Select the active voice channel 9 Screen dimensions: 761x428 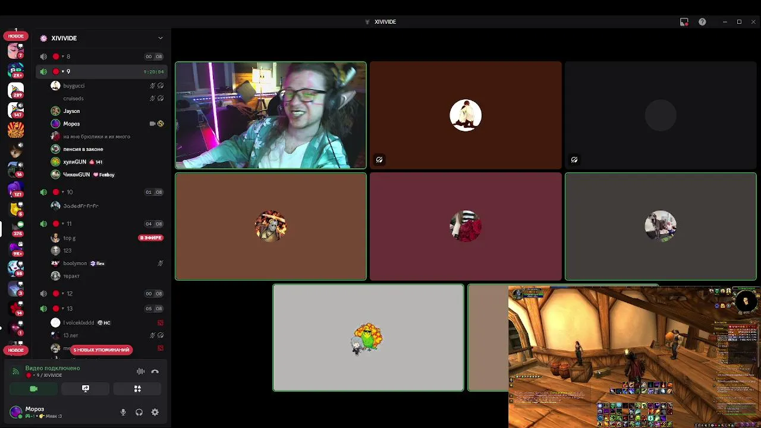coord(101,71)
